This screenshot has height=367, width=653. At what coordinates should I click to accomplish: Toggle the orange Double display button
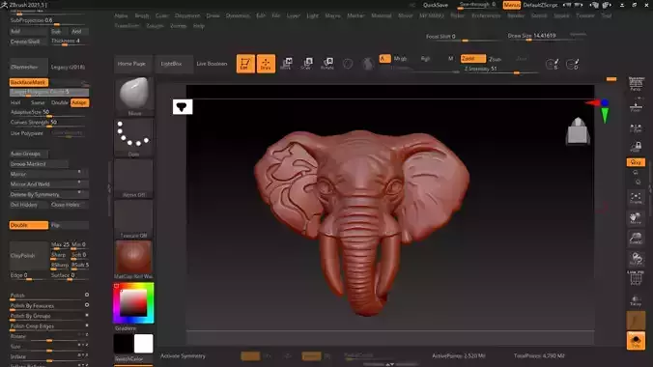pyautogui.click(x=29, y=225)
